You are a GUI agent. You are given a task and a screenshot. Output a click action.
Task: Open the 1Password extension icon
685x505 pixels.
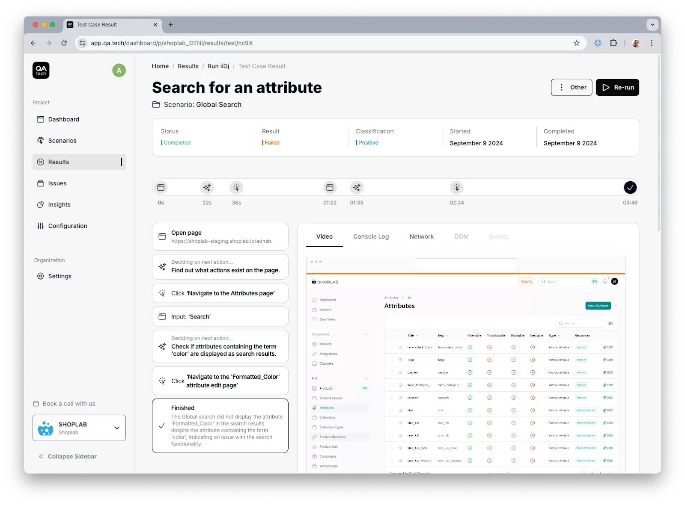click(x=598, y=43)
